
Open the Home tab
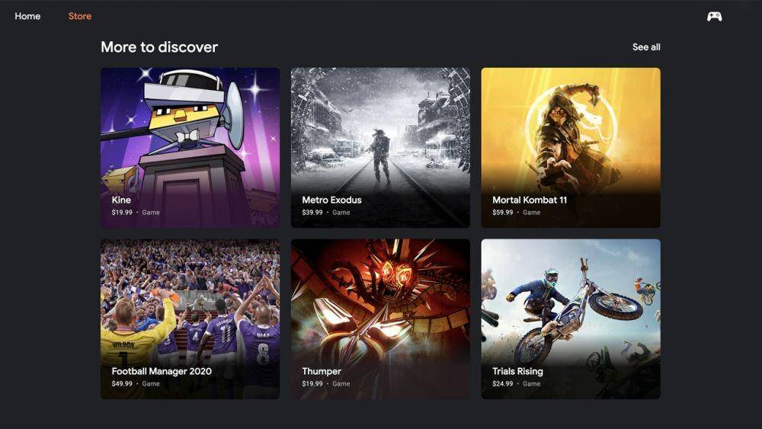(27, 16)
